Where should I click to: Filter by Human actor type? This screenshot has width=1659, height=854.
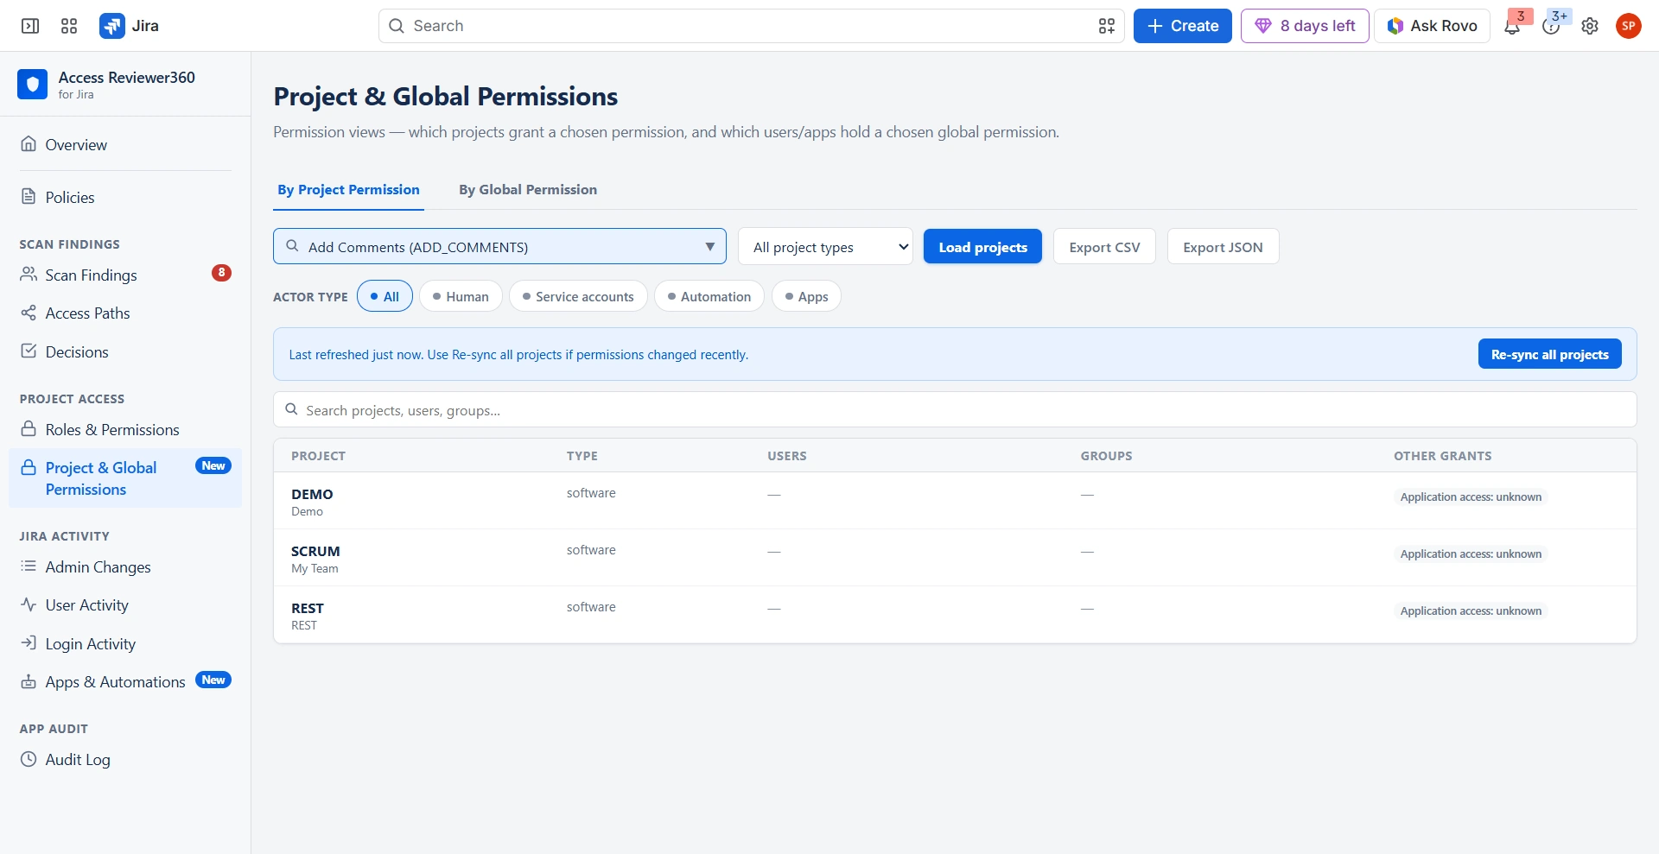click(461, 296)
